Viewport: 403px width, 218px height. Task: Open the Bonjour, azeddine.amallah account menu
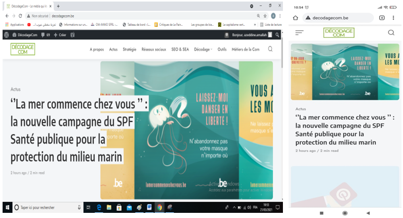252,35
